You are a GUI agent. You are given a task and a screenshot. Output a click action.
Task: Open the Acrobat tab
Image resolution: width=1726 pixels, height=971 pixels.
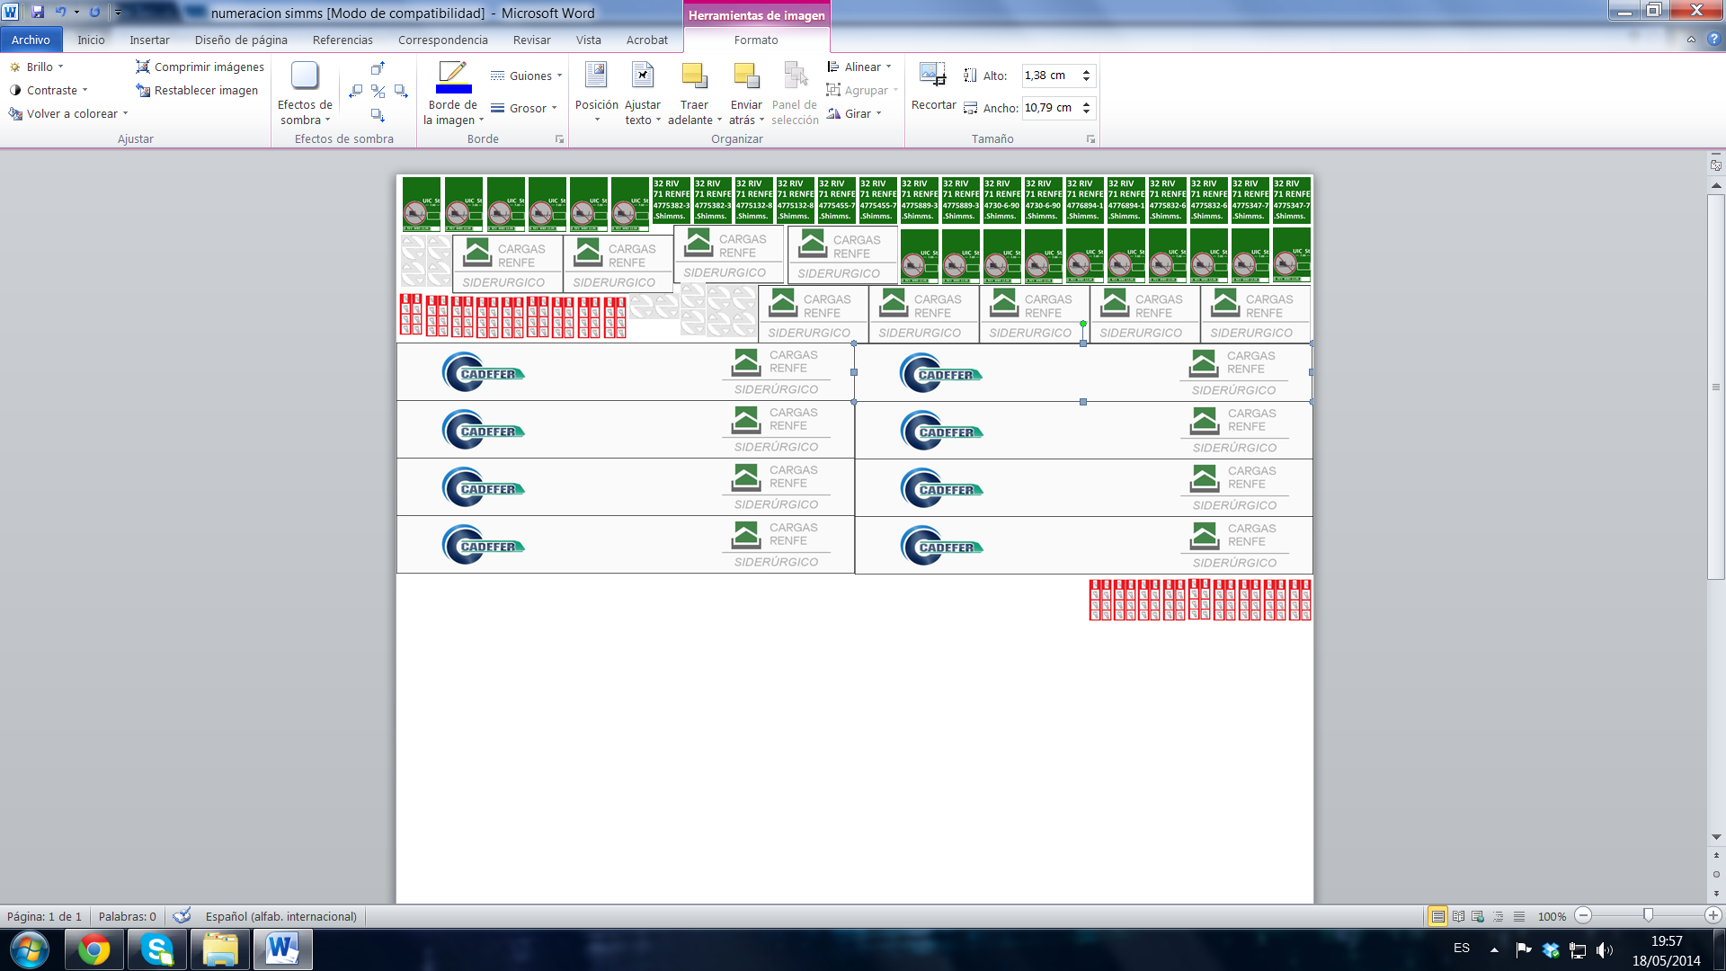click(x=647, y=40)
